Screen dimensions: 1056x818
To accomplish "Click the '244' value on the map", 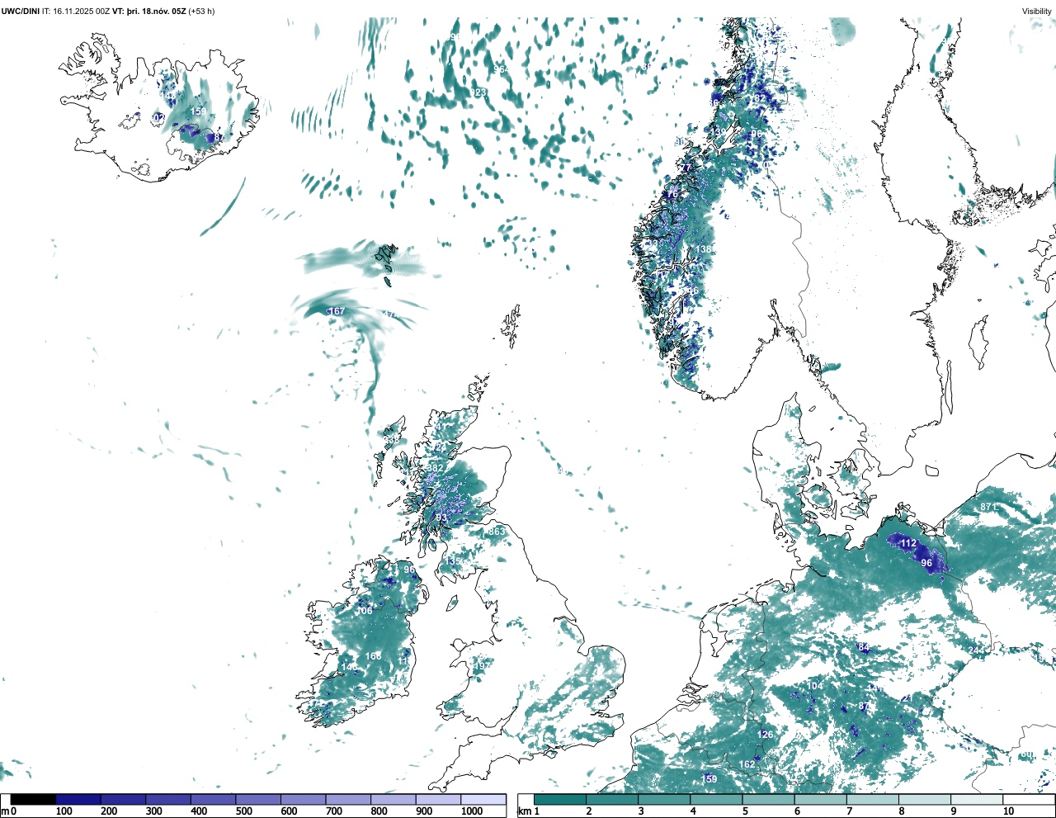I will 977,650.
